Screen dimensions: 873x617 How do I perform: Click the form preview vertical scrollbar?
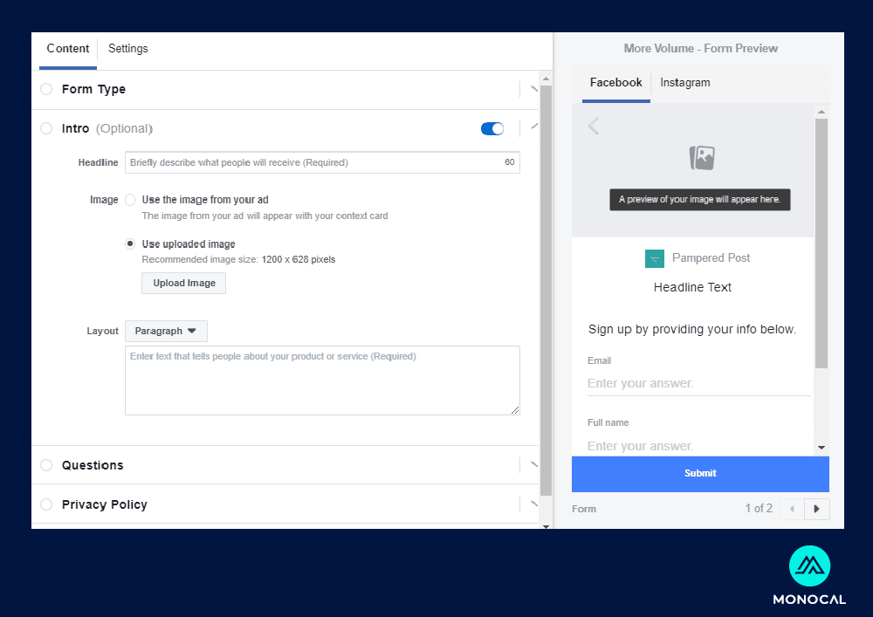pos(821,243)
